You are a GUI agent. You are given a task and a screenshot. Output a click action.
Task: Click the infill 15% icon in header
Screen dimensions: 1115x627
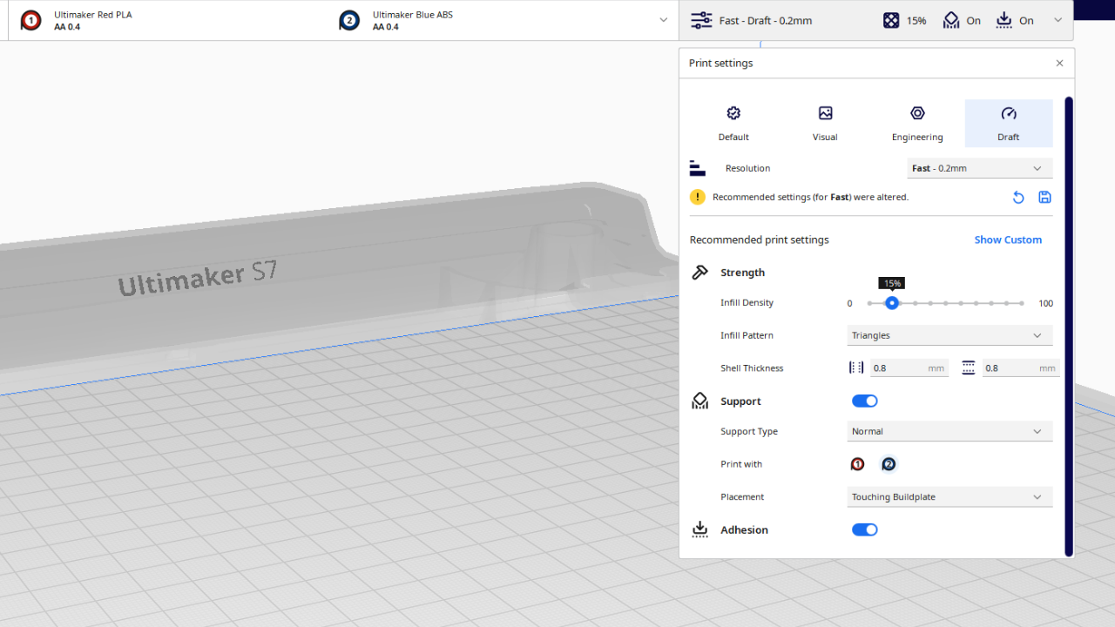[x=891, y=20]
